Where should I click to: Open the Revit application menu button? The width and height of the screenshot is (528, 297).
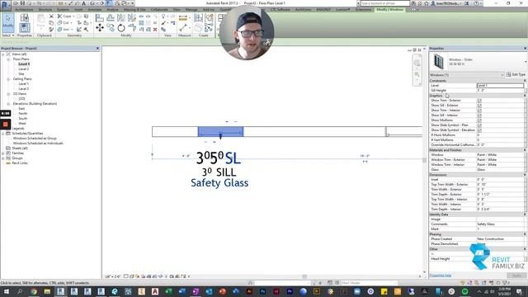click(x=5, y=5)
